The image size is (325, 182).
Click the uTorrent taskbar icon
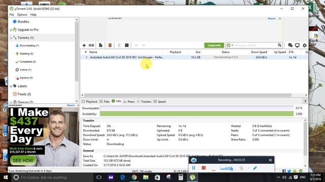pos(192,177)
